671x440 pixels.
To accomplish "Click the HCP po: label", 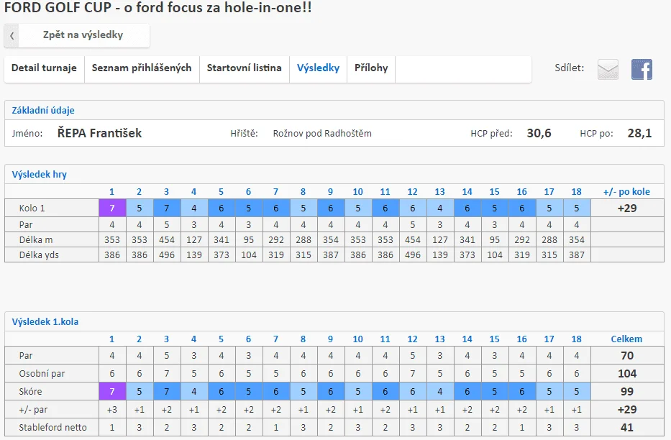I will (x=596, y=134).
